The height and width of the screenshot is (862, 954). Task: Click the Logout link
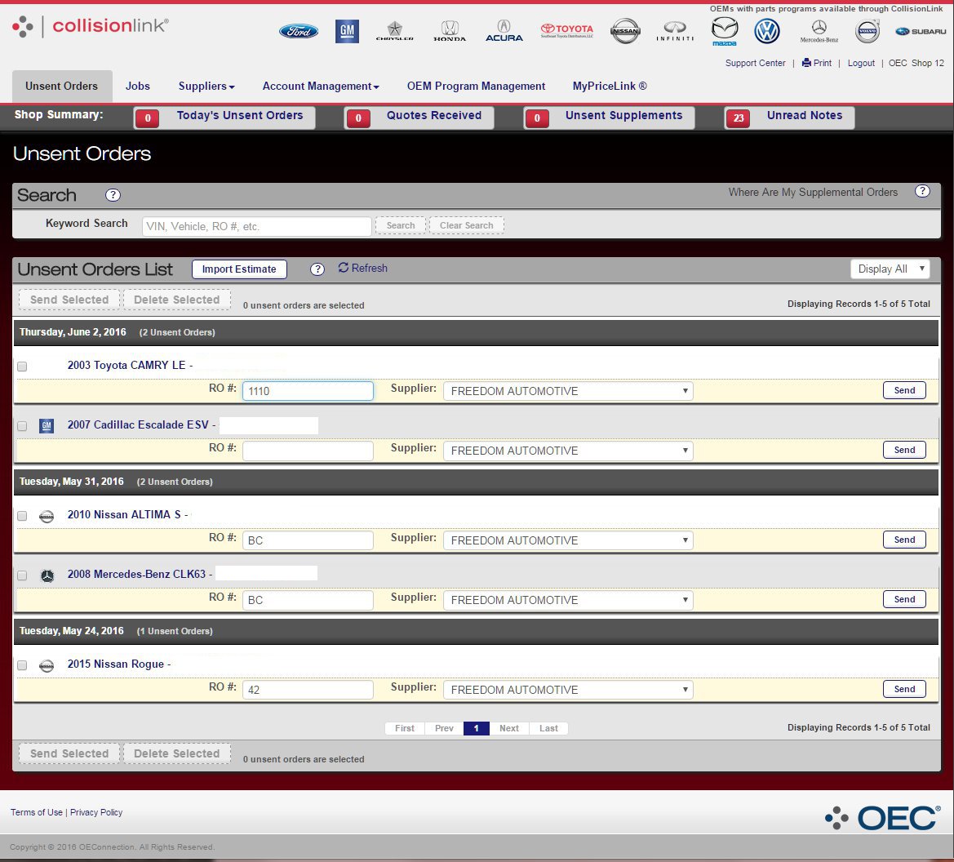861,63
